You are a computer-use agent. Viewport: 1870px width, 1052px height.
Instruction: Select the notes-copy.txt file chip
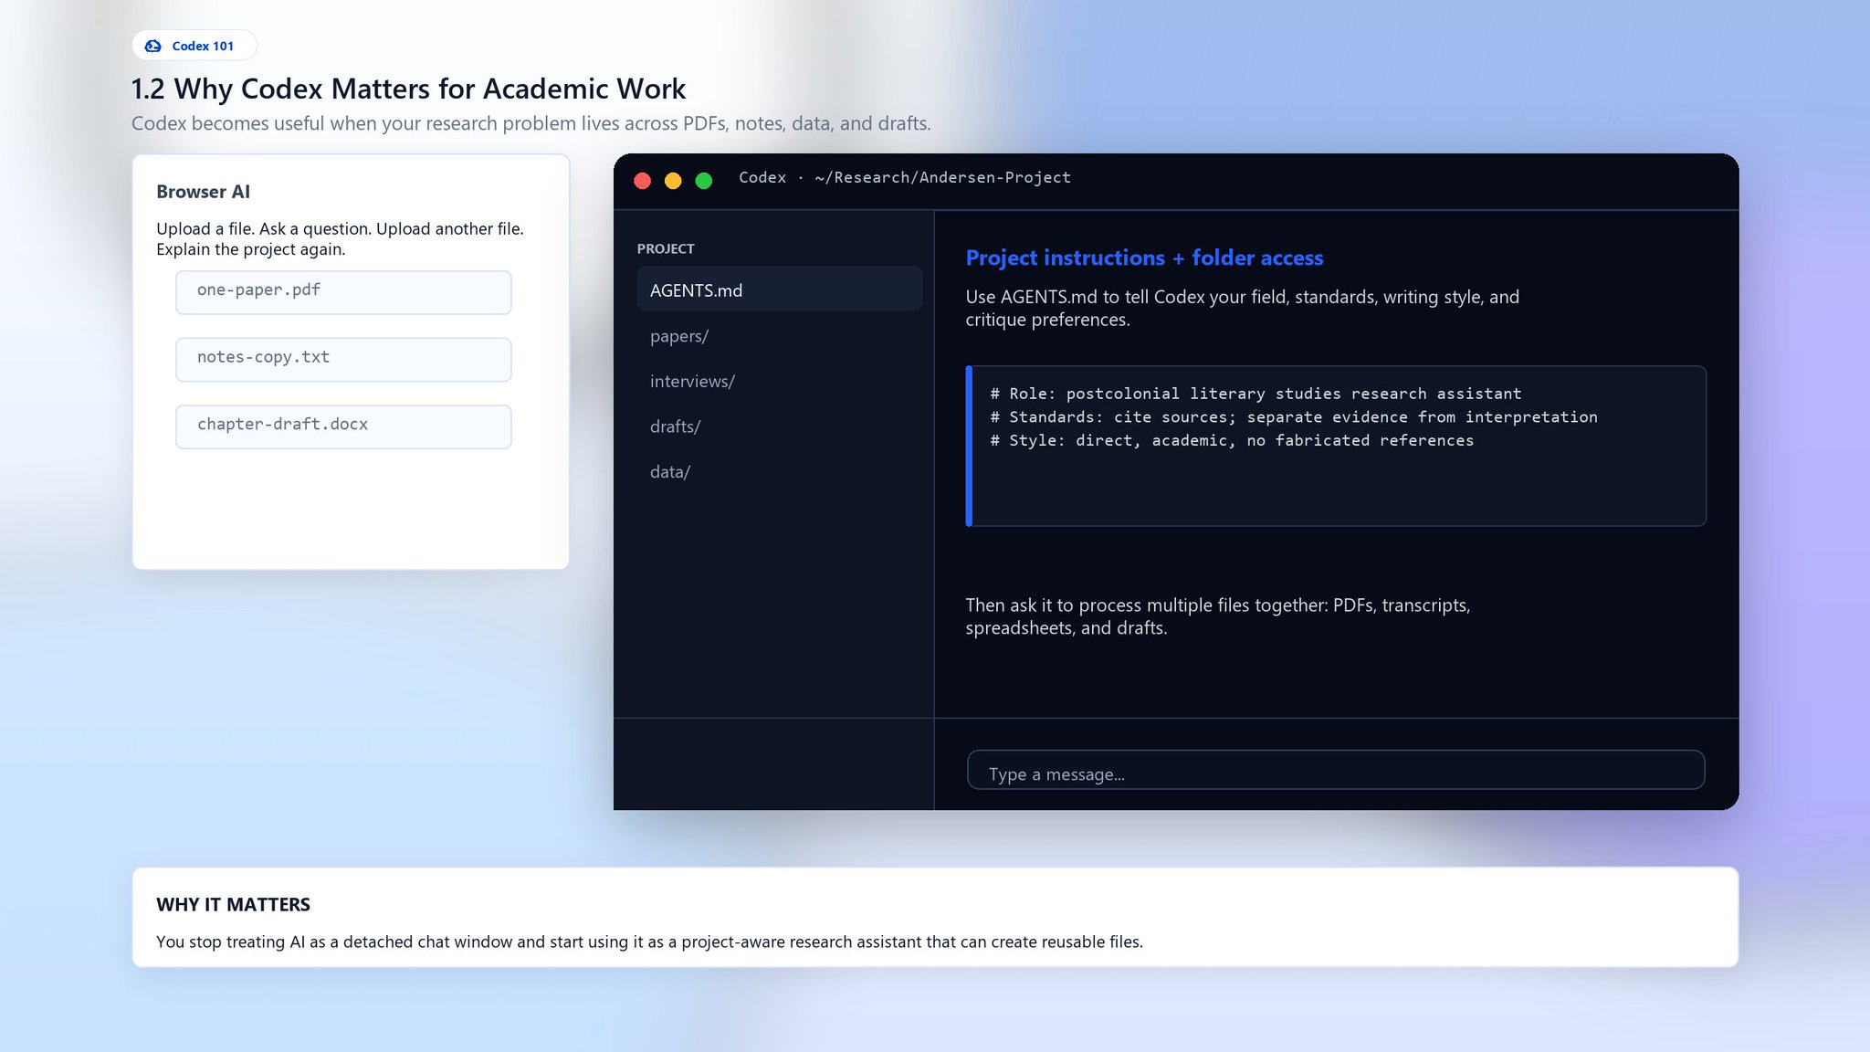pos(343,360)
